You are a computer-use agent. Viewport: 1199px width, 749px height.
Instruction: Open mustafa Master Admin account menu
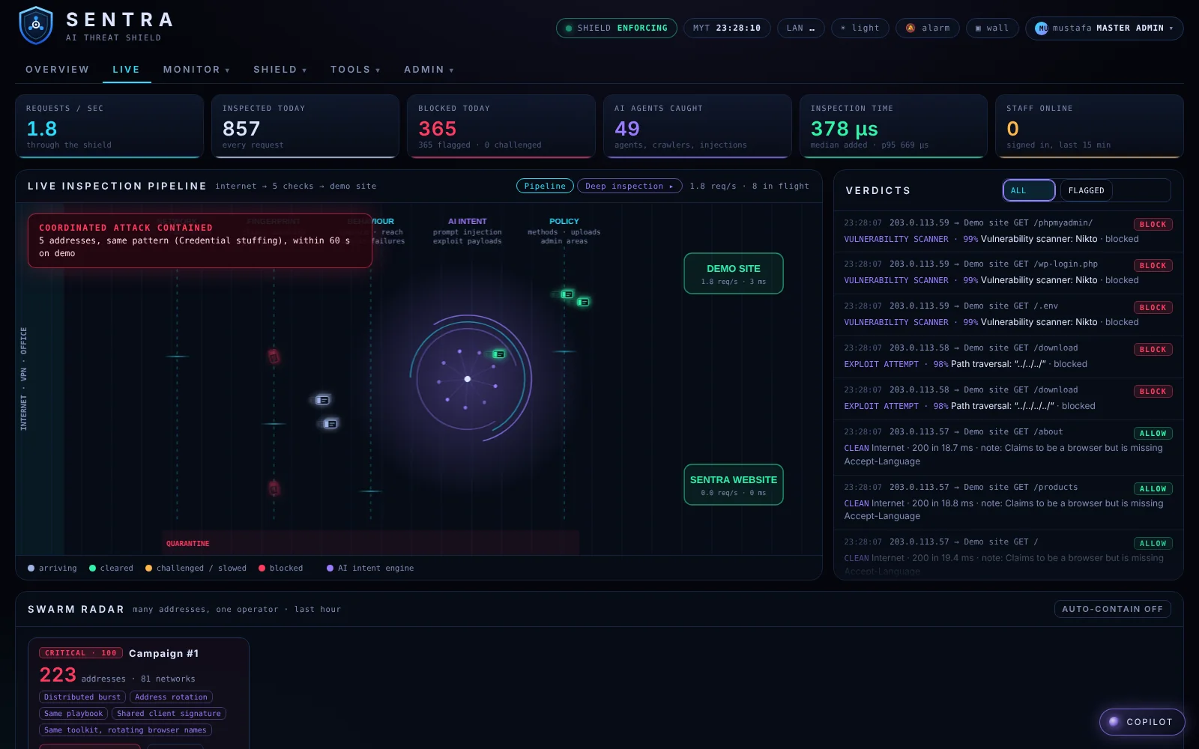click(1104, 28)
